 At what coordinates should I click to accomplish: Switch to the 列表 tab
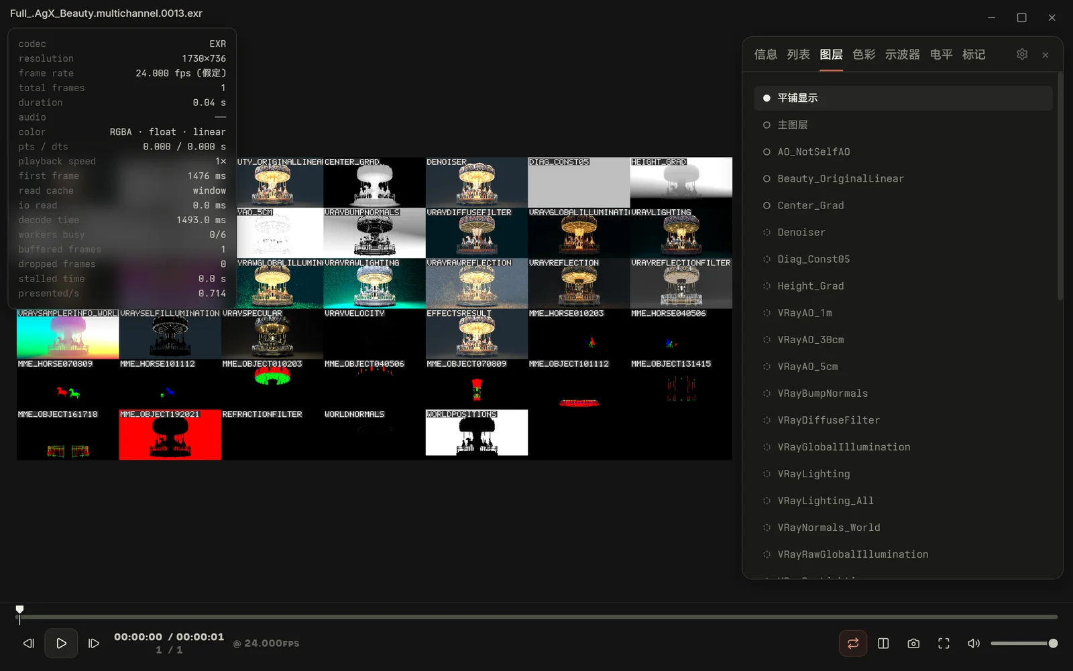(x=798, y=54)
